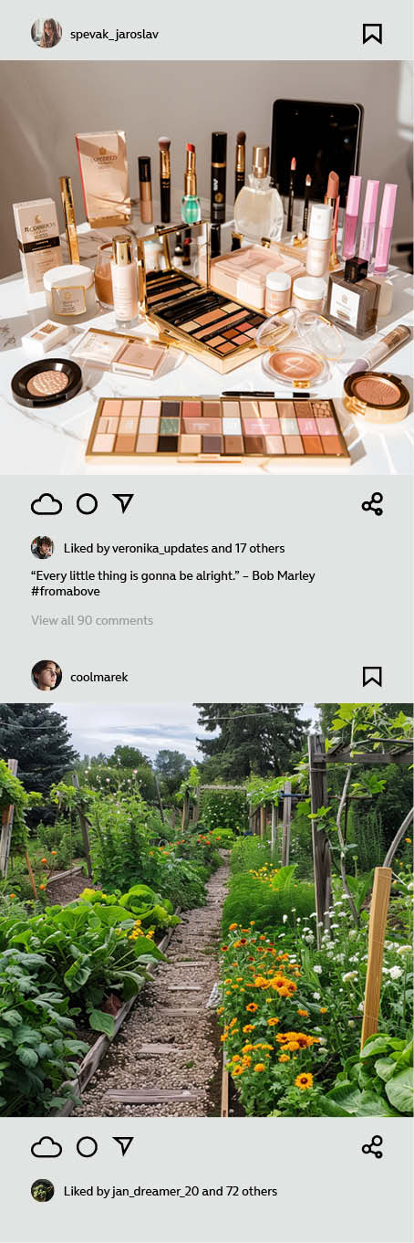Screen dimensions: 414x1243
Task: View coolmarek's profile picture
Action: pos(47,676)
